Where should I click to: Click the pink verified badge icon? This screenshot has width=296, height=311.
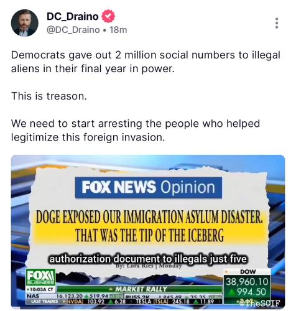coord(108,16)
